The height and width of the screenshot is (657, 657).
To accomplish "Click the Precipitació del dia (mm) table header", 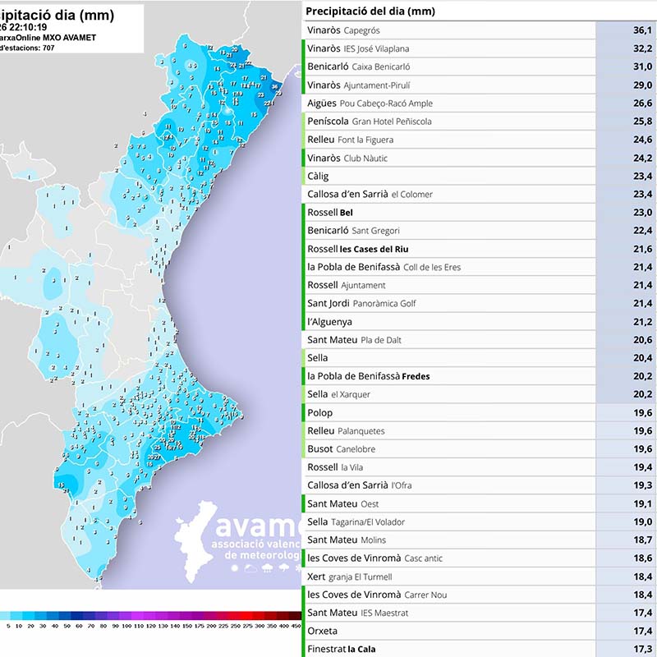I will pos(370,11).
